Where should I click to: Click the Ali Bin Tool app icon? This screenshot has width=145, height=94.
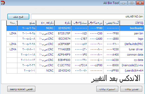click(3, 3)
